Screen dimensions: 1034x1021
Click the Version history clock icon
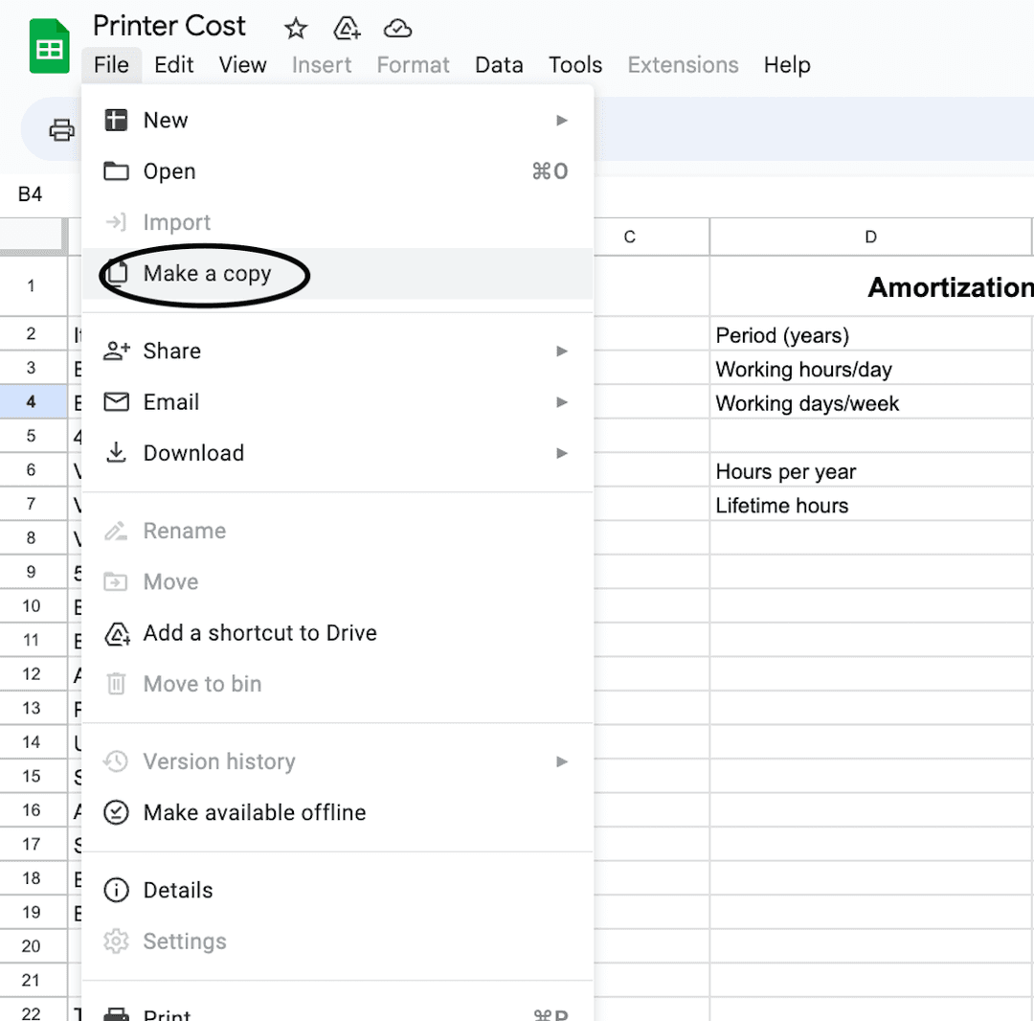(x=116, y=761)
